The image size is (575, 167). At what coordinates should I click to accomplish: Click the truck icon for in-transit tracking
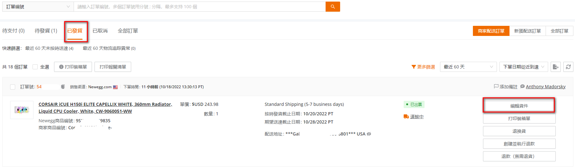pyautogui.click(x=406, y=117)
